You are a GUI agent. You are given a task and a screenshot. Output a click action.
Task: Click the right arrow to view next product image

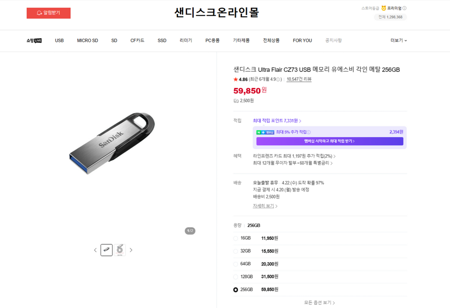click(x=131, y=250)
